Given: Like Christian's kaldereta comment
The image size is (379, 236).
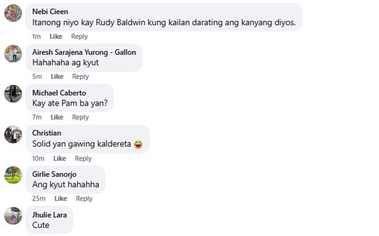Looking at the screenshot, I should 60,158.
